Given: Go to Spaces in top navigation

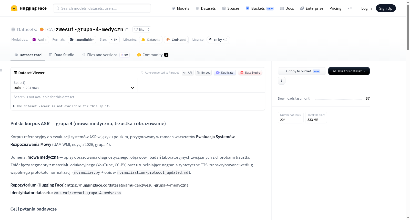Looking at the screenshot, I should point(231,8).
